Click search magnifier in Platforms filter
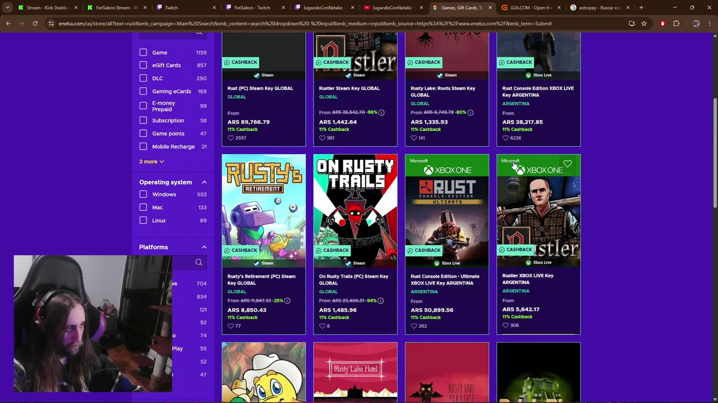The image size is (718, 403). 199,263
